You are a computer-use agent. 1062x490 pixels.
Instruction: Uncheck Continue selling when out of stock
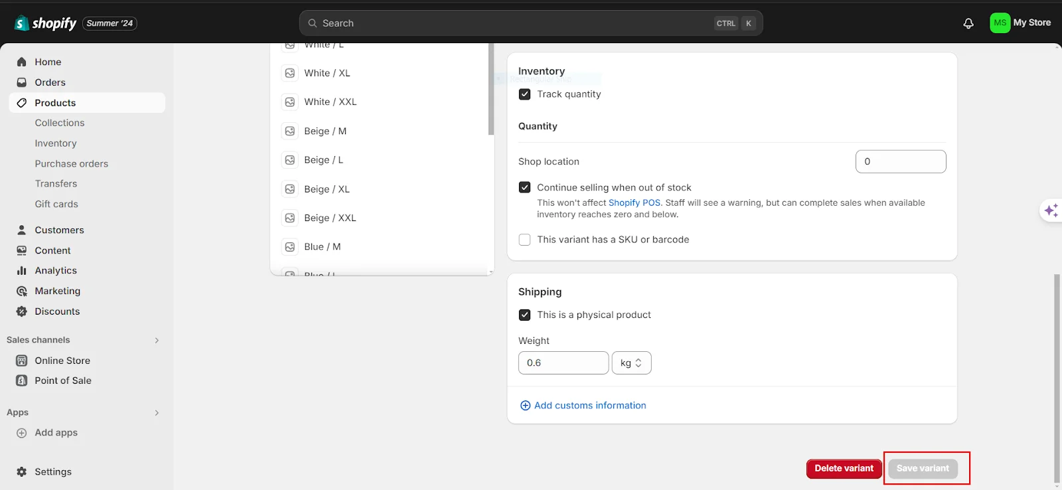click(x=524, y=187)
